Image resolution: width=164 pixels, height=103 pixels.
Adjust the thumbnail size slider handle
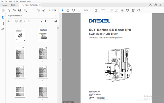(45, 21)
